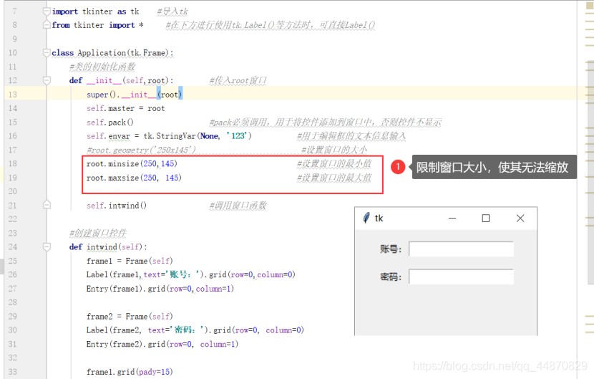Click 'self.pack()' on line 15

tap(110, 123)
